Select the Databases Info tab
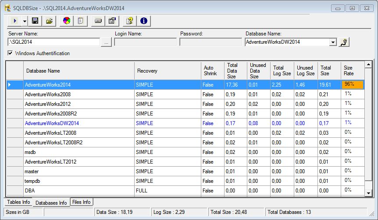The width and height of the screenshot is (378, 220). click(51, 203)
